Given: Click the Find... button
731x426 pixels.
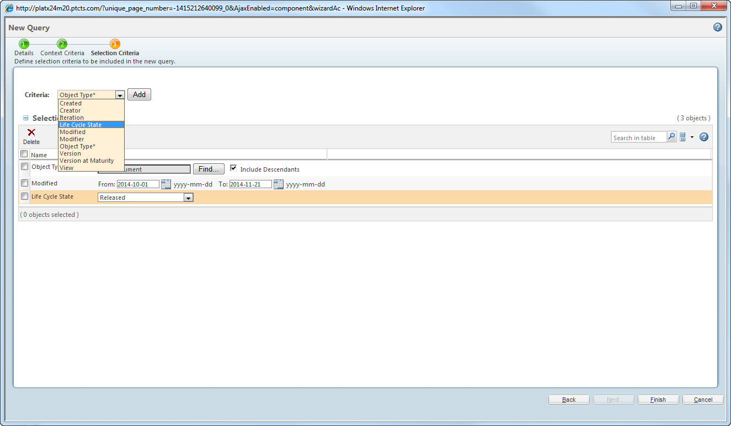Looking at the screenshot, I should (x=209, y=169).
